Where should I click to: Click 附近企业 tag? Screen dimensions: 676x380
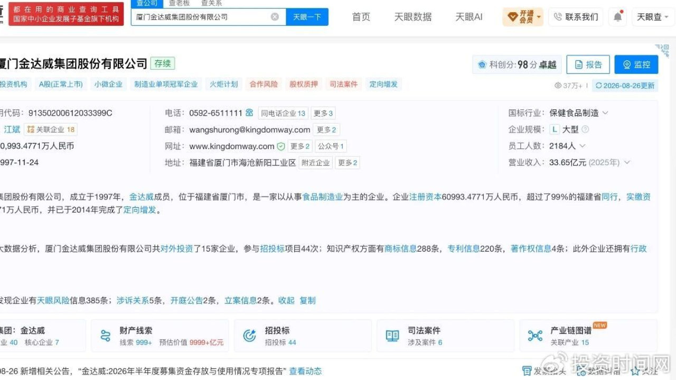[316, 163]
